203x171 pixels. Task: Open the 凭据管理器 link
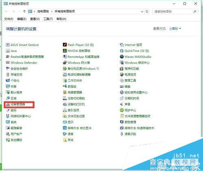pyautogui.click(x=75, y=92)
